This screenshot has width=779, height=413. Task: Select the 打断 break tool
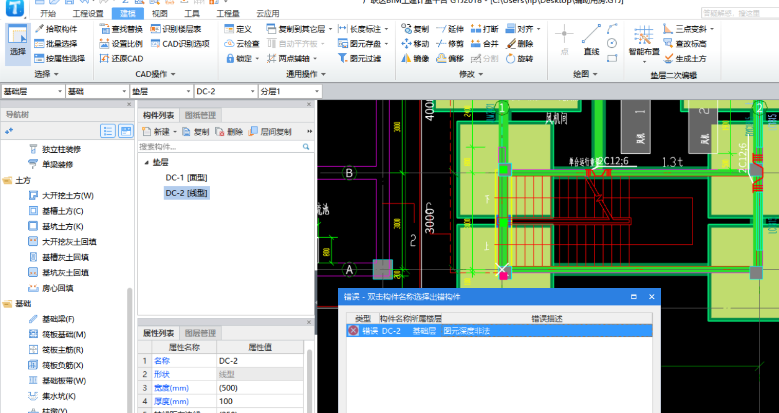click(x=485, y=29)
